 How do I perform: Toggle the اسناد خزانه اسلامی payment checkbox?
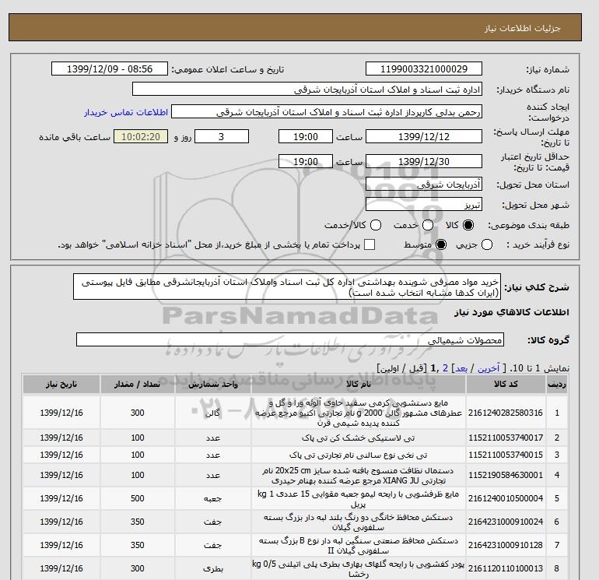click(370, 244)
